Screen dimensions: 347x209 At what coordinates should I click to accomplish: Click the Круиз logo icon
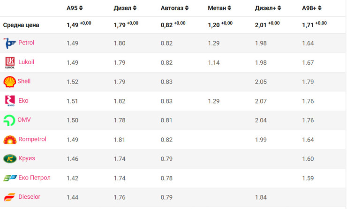click(10, 159)
